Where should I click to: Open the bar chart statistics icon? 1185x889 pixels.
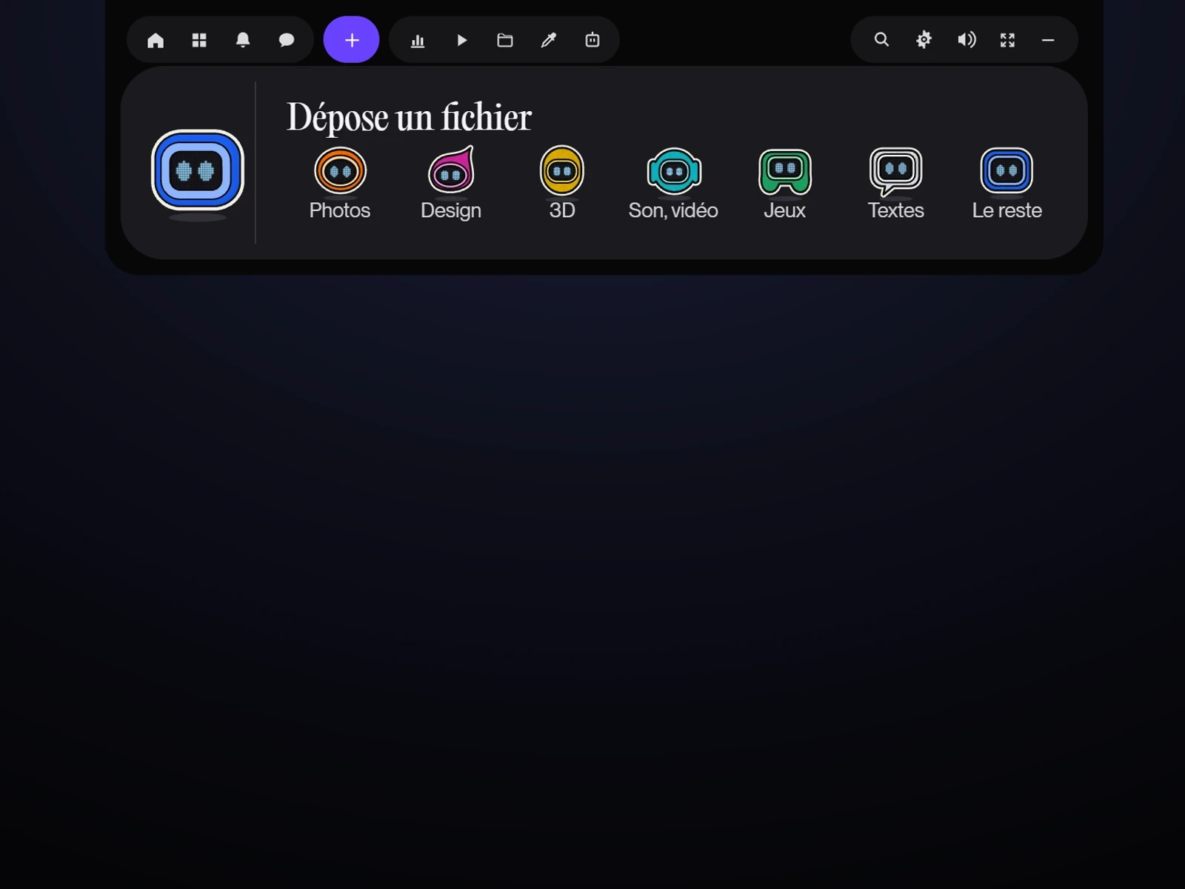click(418, 40)
